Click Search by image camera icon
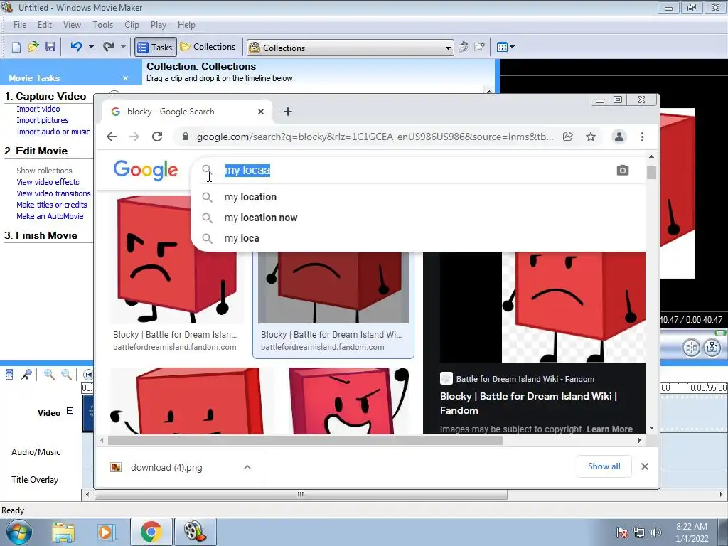The width and height of the screenshot is (728, 546). click(x=623, y=171)
